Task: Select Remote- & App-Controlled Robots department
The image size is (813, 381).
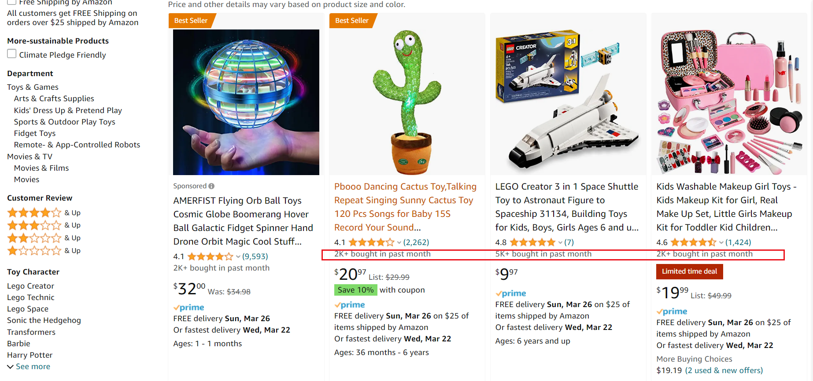Action: coord(77,145)
